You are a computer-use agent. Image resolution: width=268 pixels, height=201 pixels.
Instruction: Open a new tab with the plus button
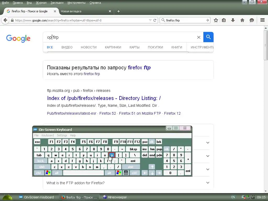click(x=119, y=11)
